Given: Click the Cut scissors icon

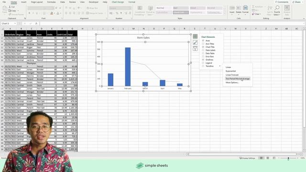Looking at the screenshot, I should point(10,7).
